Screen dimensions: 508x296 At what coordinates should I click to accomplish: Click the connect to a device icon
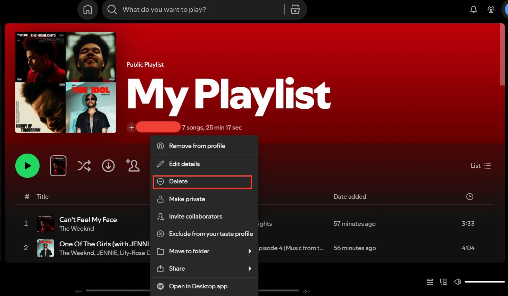[443, 282]
